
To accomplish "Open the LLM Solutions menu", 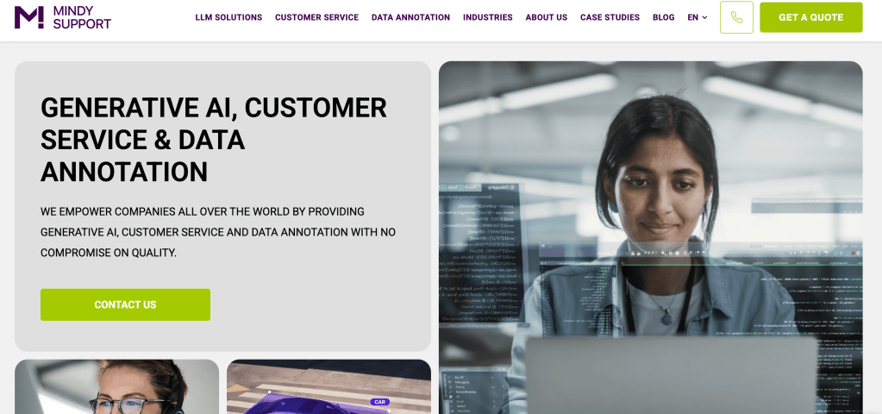I will tap(228, 17).
